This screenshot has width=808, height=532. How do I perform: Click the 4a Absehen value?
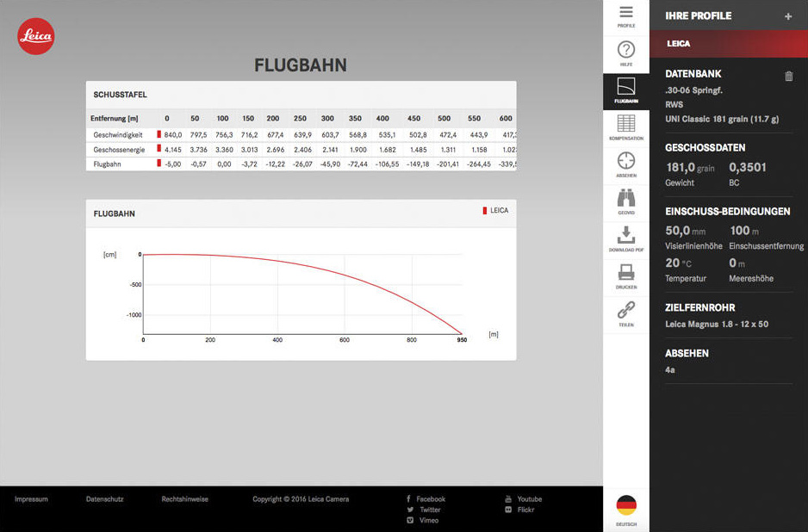click(x=670, y=370)
